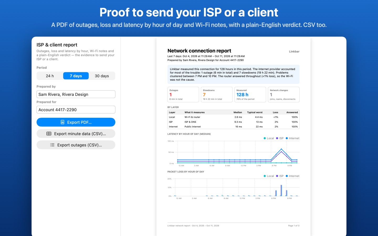
Task: Click the PDF document icon on Export PDF
Action: (x=62, y=122)
